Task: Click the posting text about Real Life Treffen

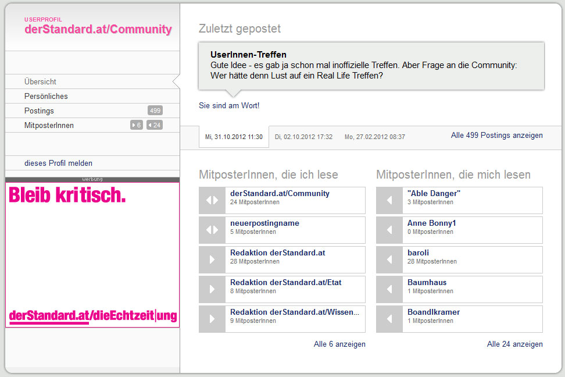Action: coord(363,70)
